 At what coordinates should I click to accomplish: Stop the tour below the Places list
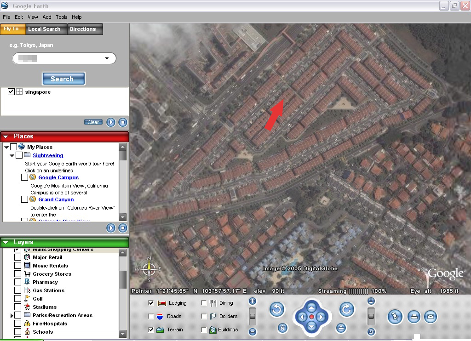(122, 228)
